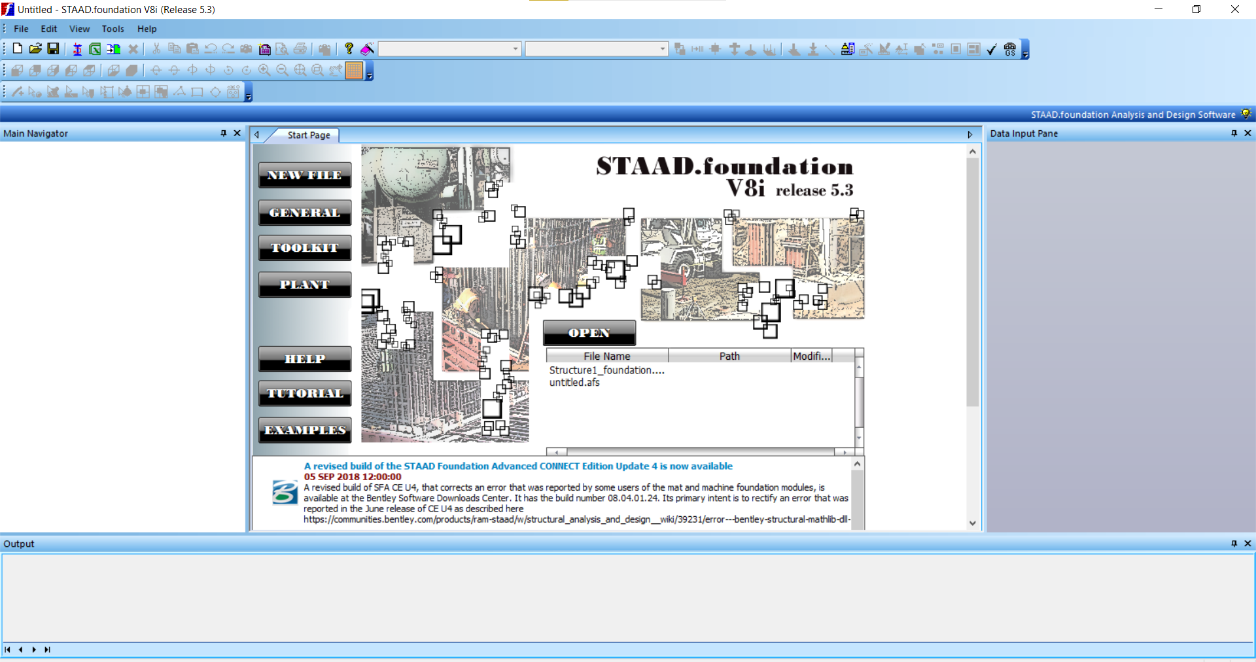The width and height of the screenshot is (1256, 662).
Task: Click the open folder toolbar icon
Action: click(x=35, y=49)
